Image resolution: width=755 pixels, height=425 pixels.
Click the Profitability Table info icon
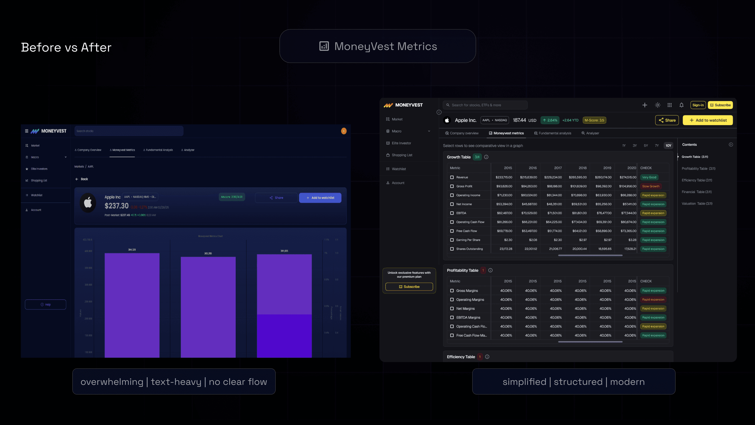click(x=490, y=270)
